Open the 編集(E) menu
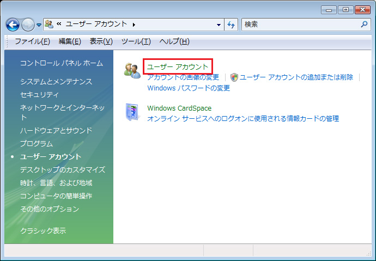Viewport: 376px width, 261px height. pyautogui.click(x=70, y=41)
